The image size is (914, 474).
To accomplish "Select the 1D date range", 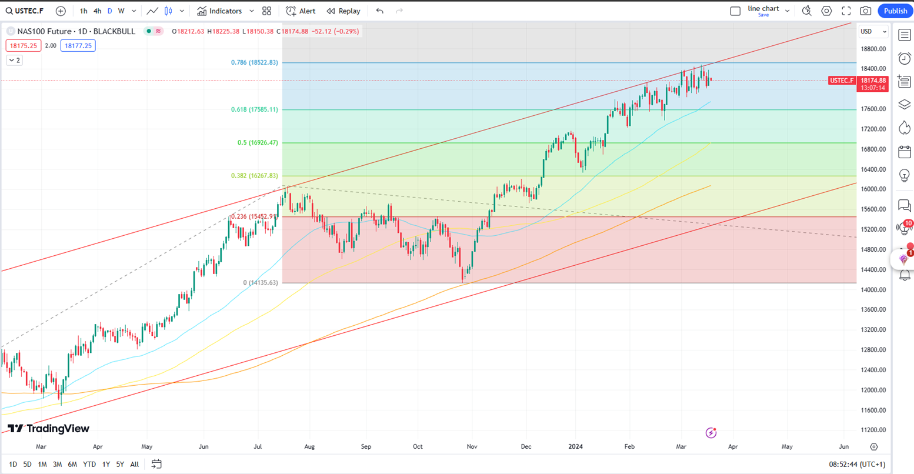I will tap(13, 465).
